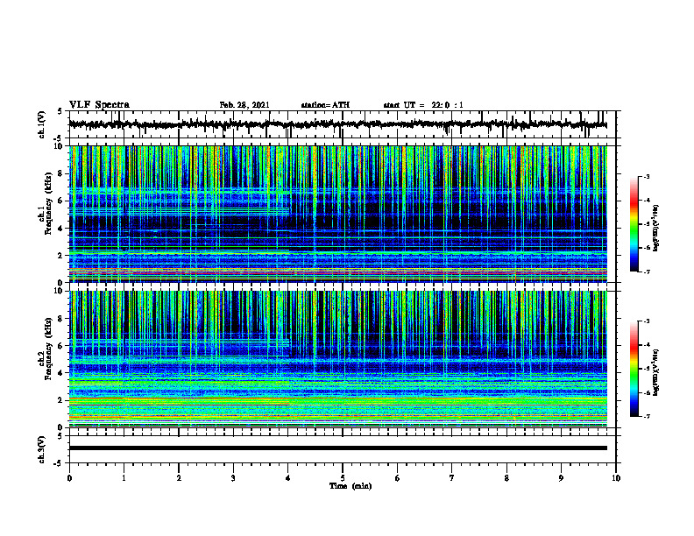Click the "ch.1(V)" axis label of waveform panel
The image size is (694, 536).
pos(42,124)
